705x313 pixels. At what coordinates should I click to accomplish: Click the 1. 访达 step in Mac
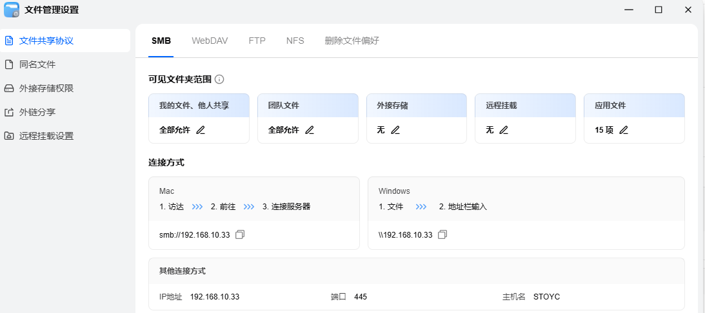click(172, 207)
